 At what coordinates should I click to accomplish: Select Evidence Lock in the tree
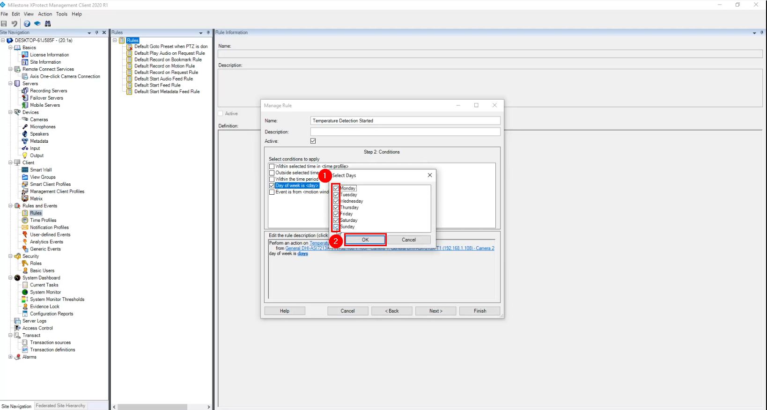44,307
